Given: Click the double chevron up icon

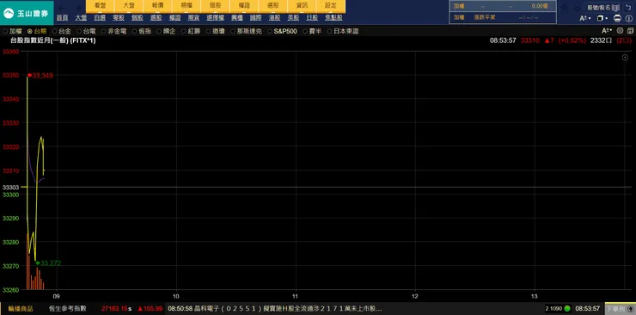Looking at the screenshot, I should click(564, 8).
